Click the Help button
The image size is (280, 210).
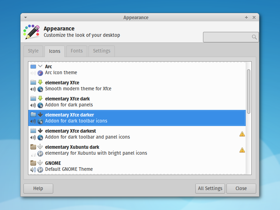(x=38, y=188)
